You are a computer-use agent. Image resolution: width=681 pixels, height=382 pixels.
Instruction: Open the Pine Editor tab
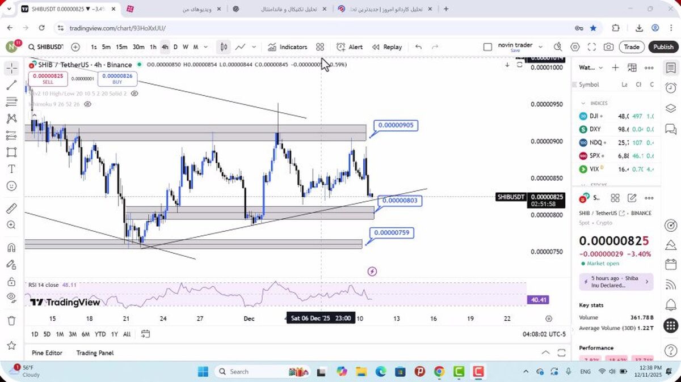[47, 353]
